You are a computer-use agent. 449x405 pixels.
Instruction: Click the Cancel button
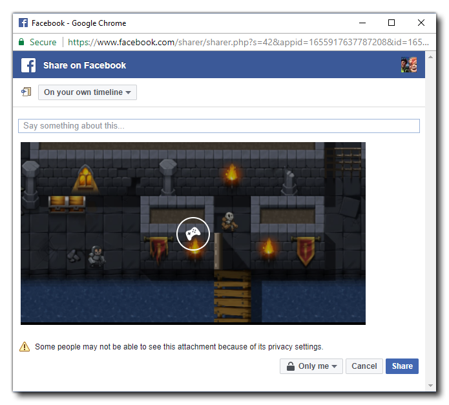(x=364, y=366)
